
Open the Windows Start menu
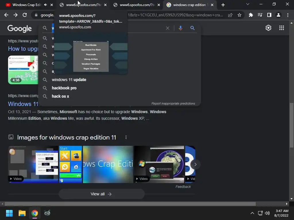[9, 213]
